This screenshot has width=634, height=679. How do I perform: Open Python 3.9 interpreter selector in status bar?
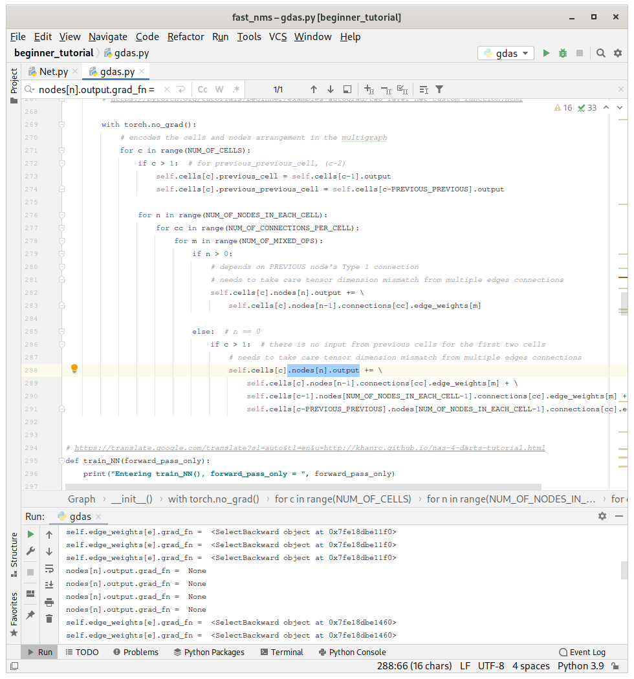pos(580,666)
